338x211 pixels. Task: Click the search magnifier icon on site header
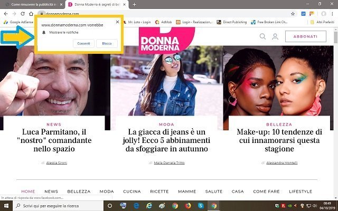[263, 37]
